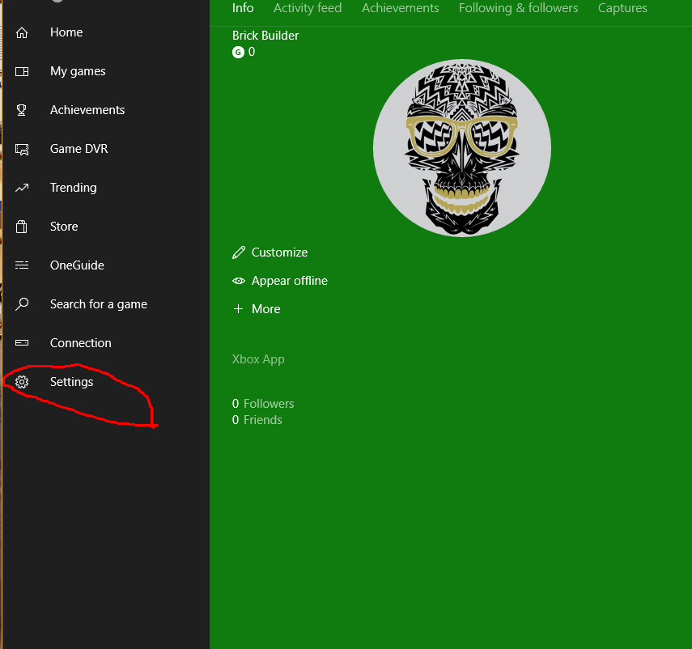692x649 pixels.
Task: Click the skull profile picture
Action: (461, 148)
